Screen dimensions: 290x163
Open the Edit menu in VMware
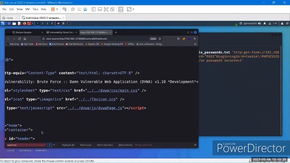coord(11,9)
